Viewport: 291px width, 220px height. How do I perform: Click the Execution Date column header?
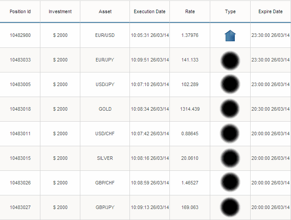pyautogui.click(x=150, y=11)
